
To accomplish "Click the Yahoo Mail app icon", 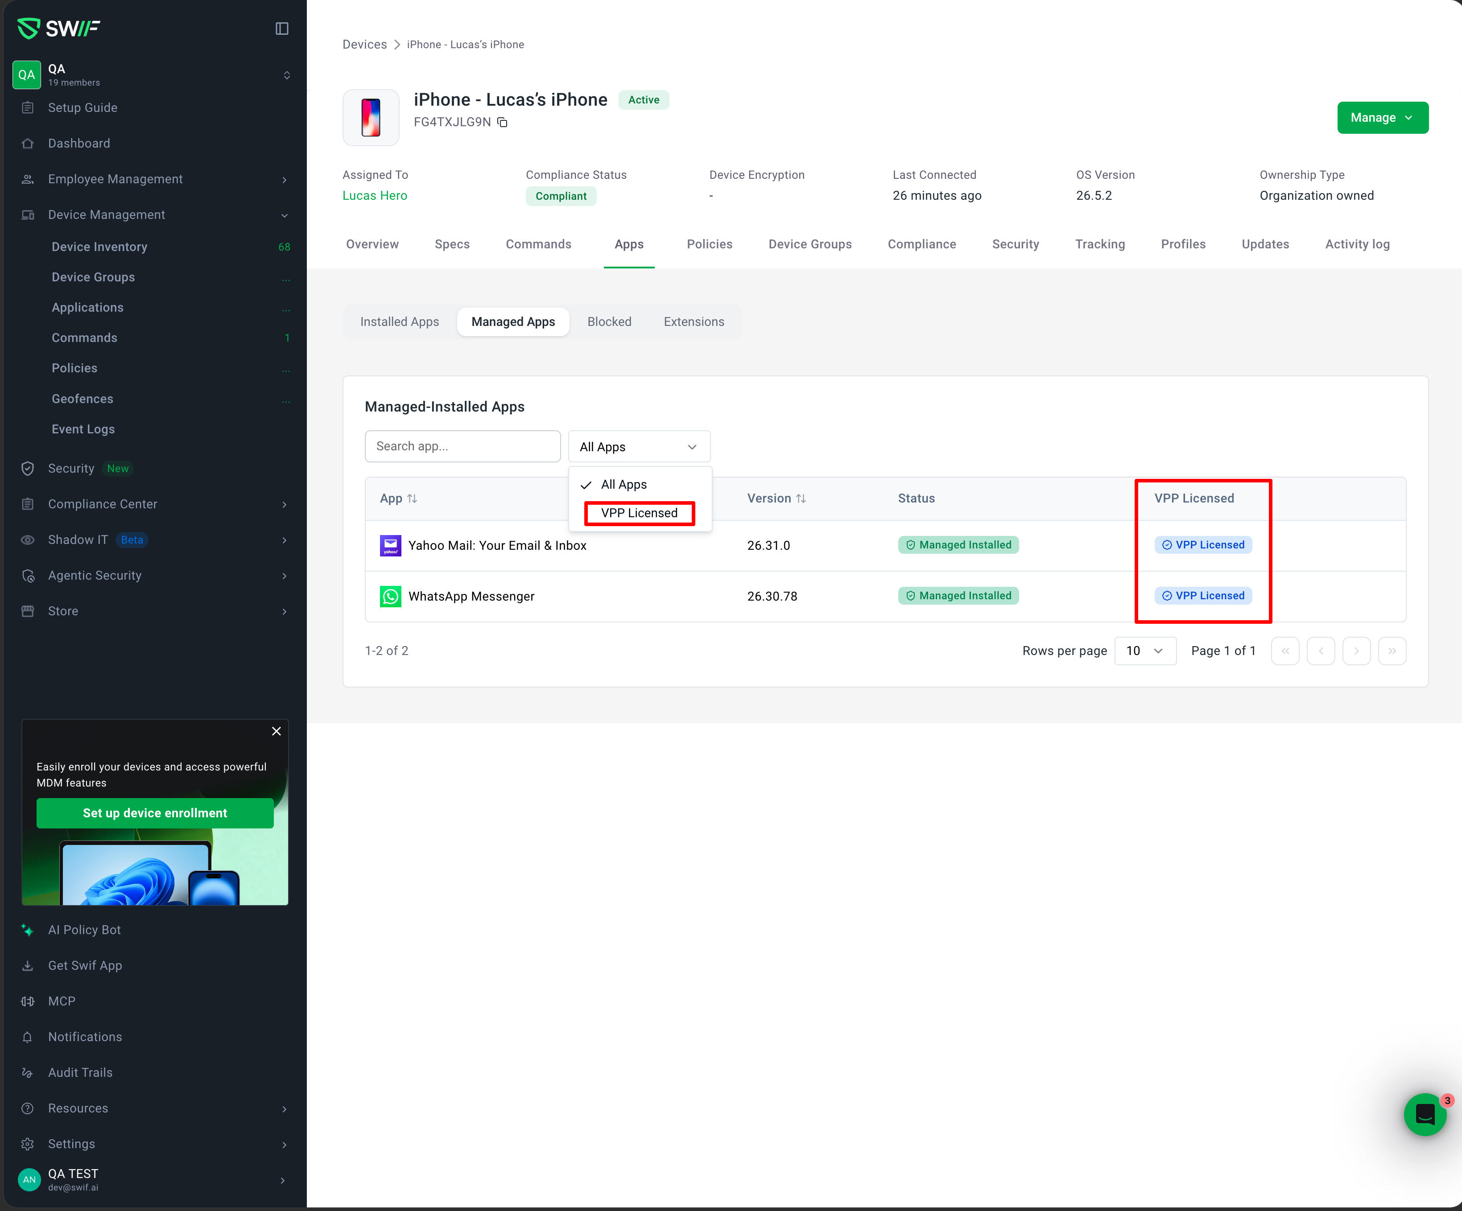I will pos(391,546).
